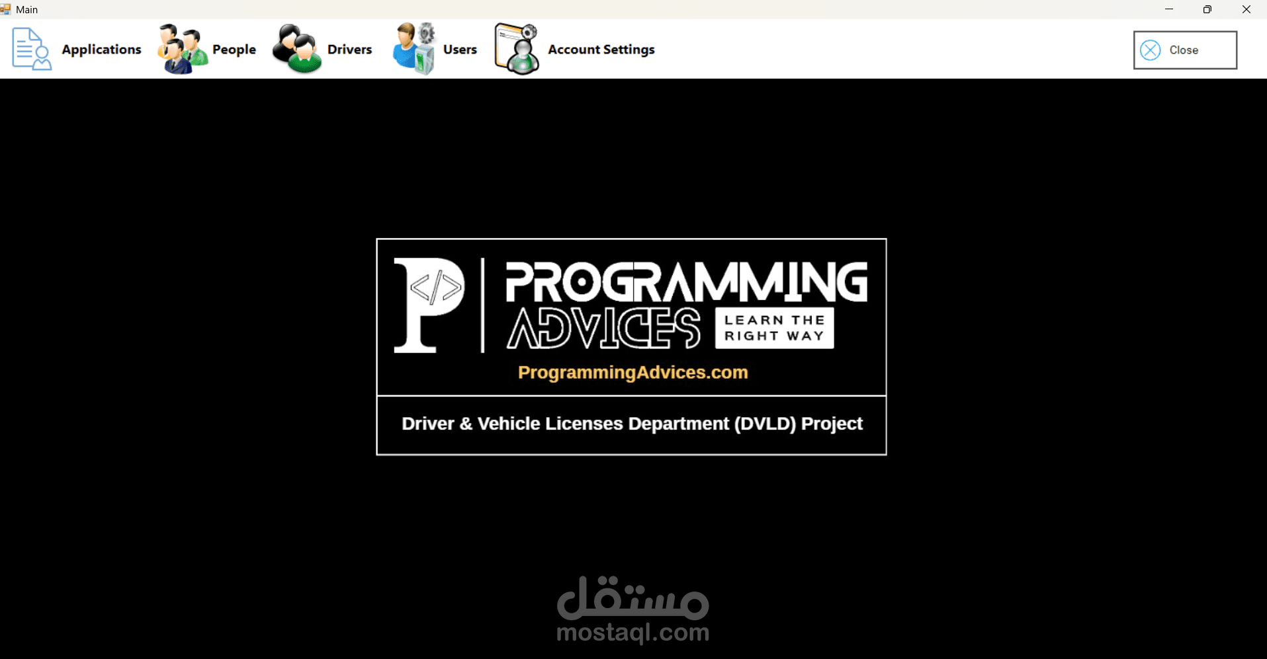Restore the Main window size
Screen dimensions: 1267x659
1207,9
